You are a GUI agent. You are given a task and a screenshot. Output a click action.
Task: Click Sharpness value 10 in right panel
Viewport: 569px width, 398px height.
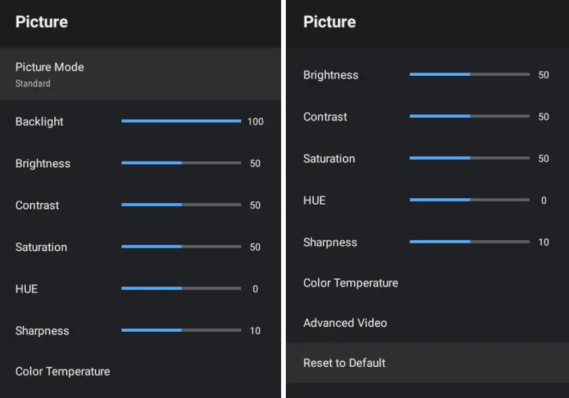[x=543, y=242]
